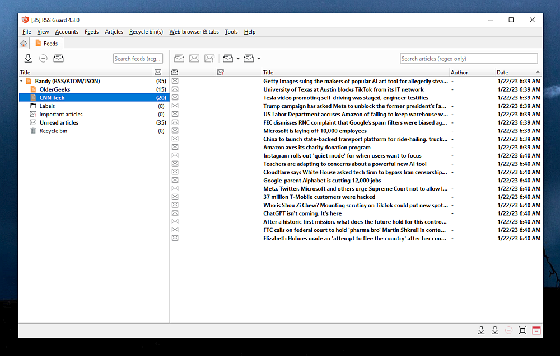Click the envelope icon beside the Elizabeth Holmes article
This screenshot has width=560, height=356.
(175, 238)
